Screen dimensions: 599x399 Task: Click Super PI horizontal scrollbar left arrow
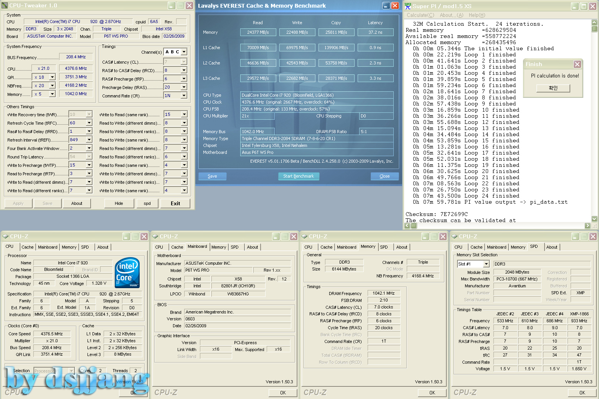[x=408, y=226]
